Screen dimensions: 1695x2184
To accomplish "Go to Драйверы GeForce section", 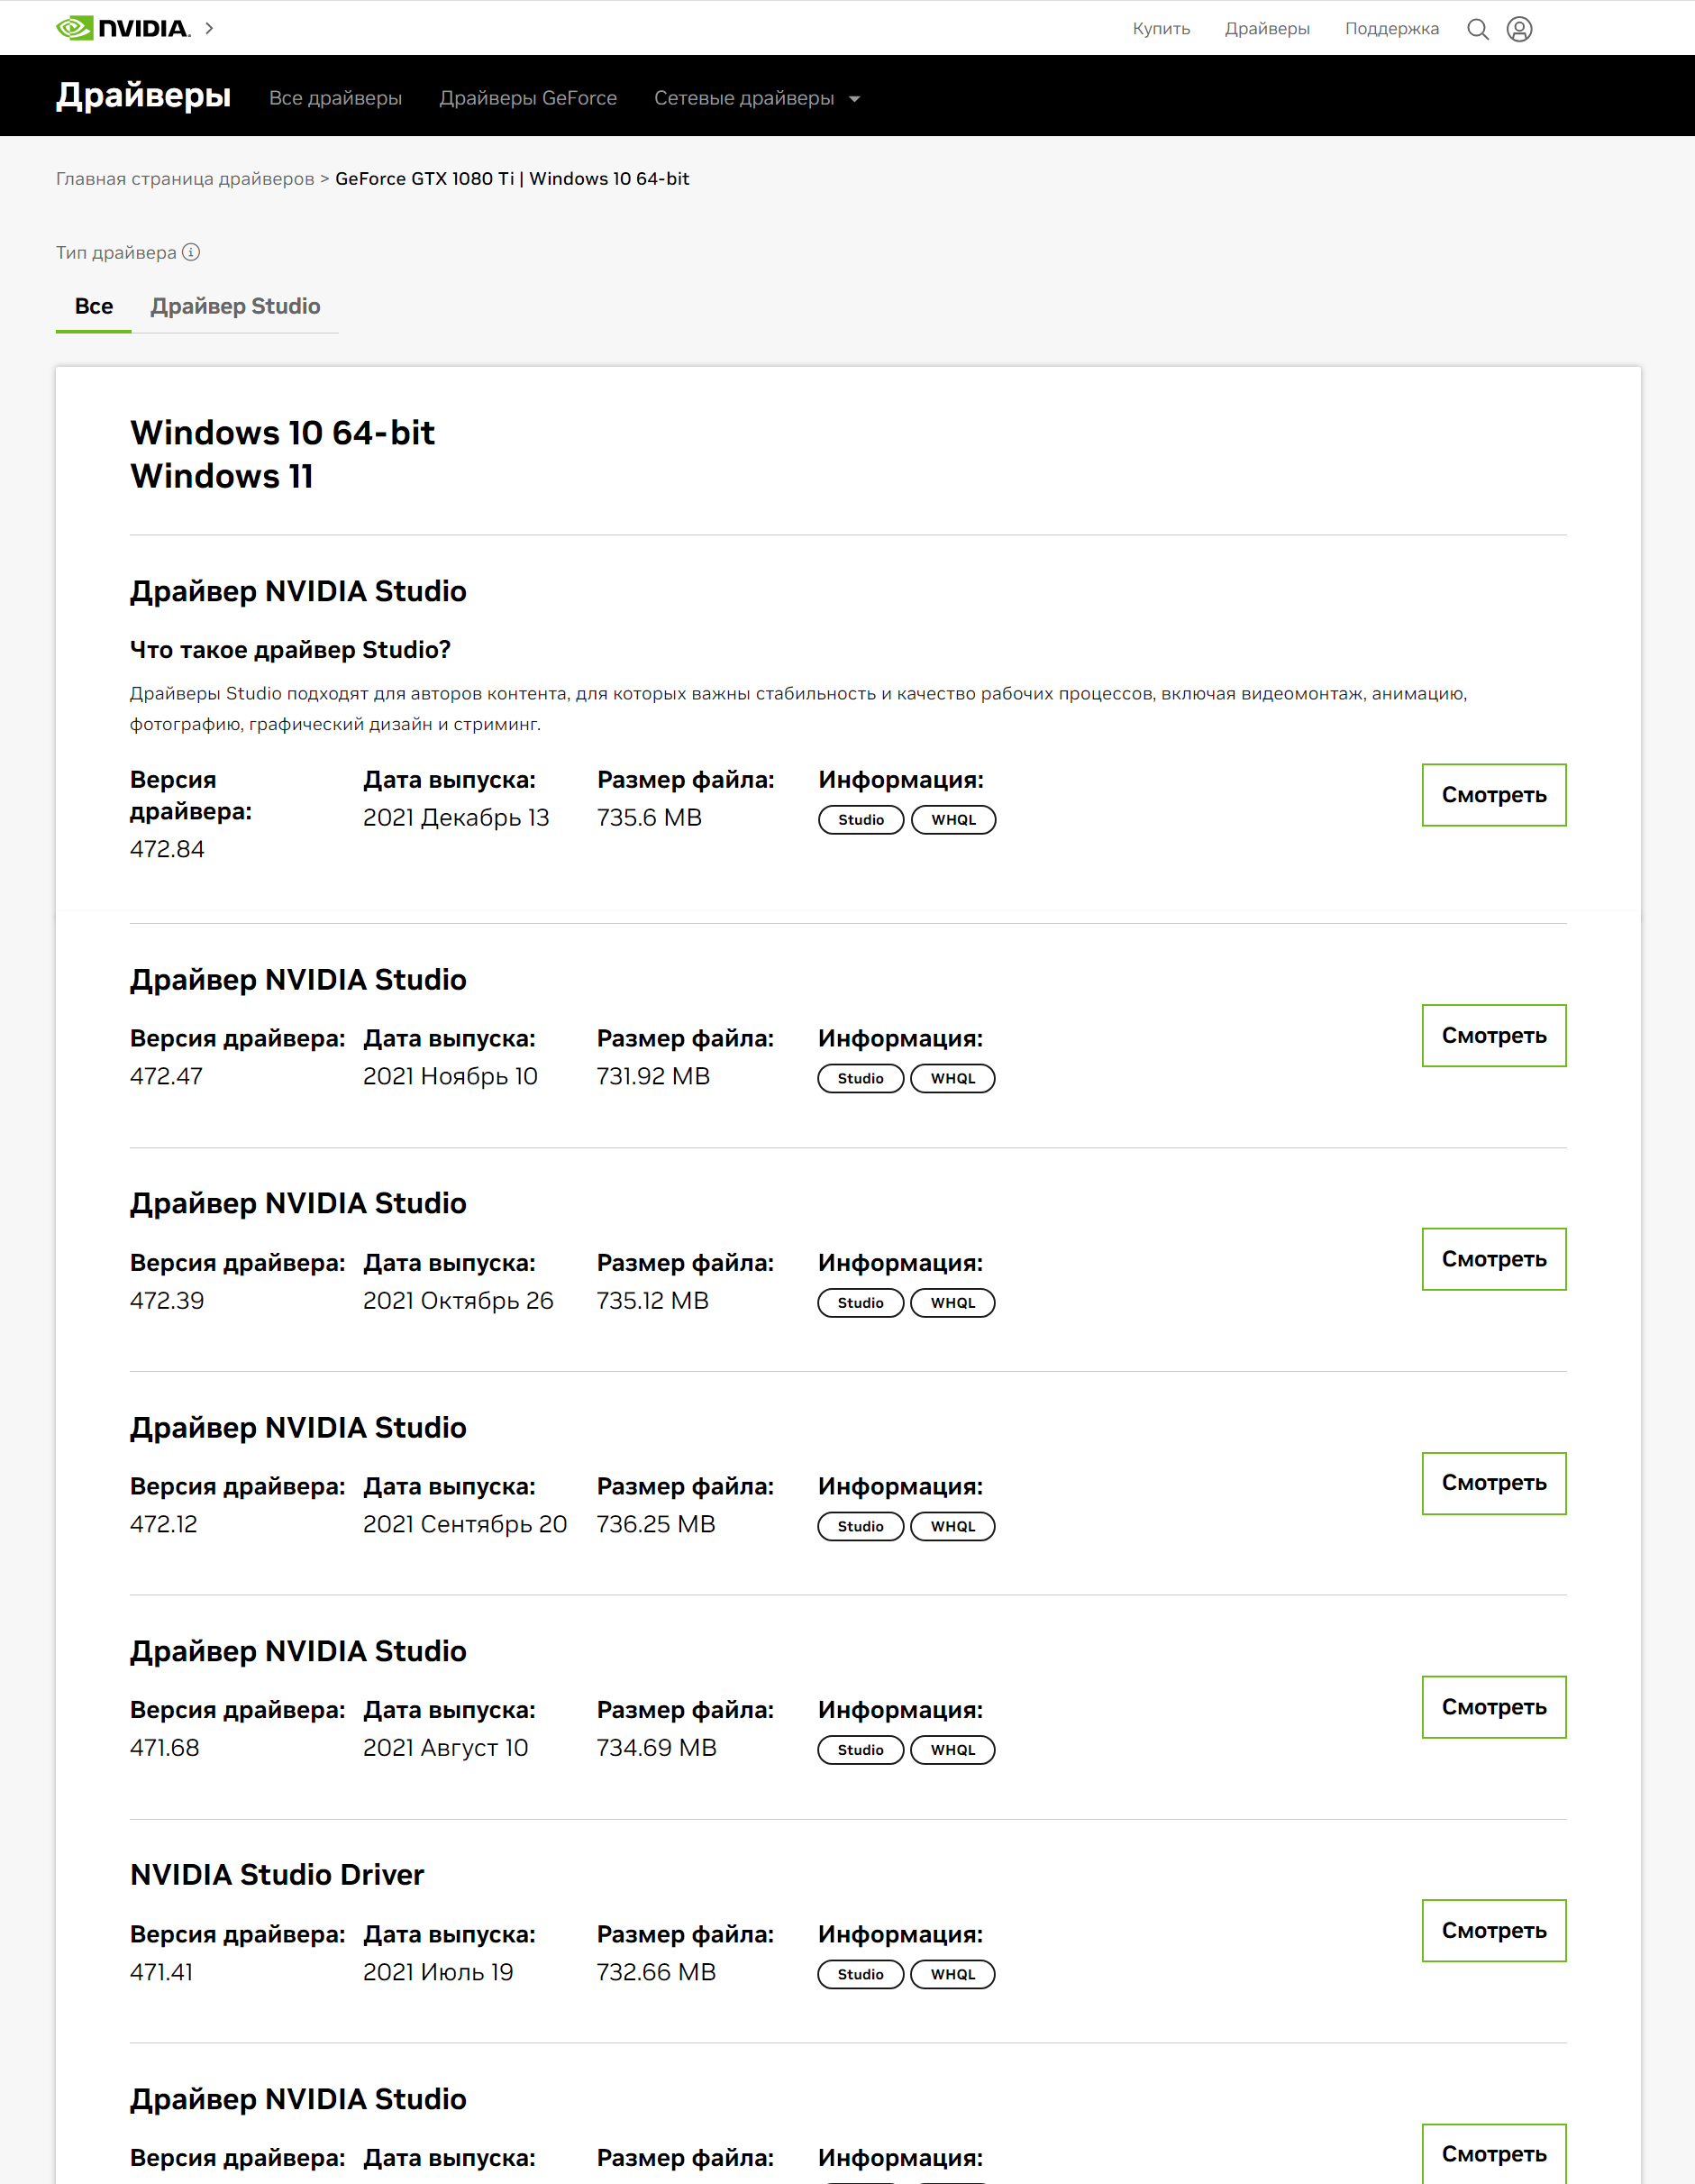I will (x=528, y=98).
